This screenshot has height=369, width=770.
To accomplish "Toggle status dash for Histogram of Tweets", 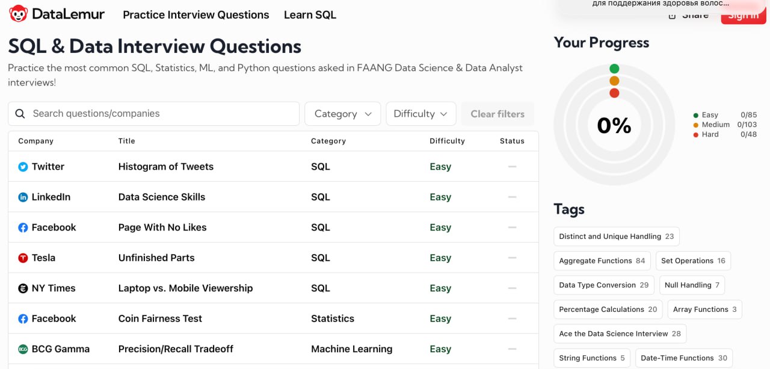I will tap(512, 166).
